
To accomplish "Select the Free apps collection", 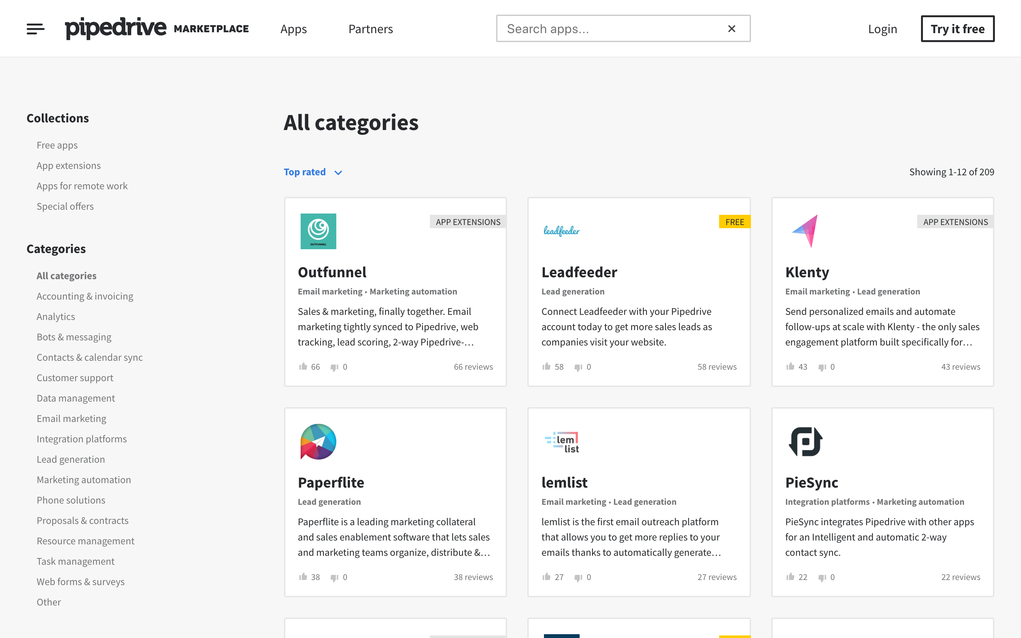I will [x=57, y=145].
